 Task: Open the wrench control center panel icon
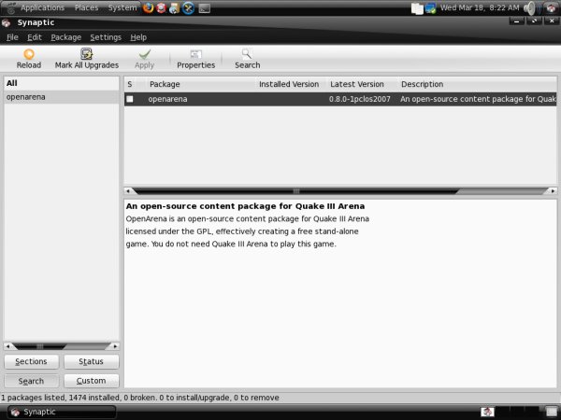tap(188, 7)
